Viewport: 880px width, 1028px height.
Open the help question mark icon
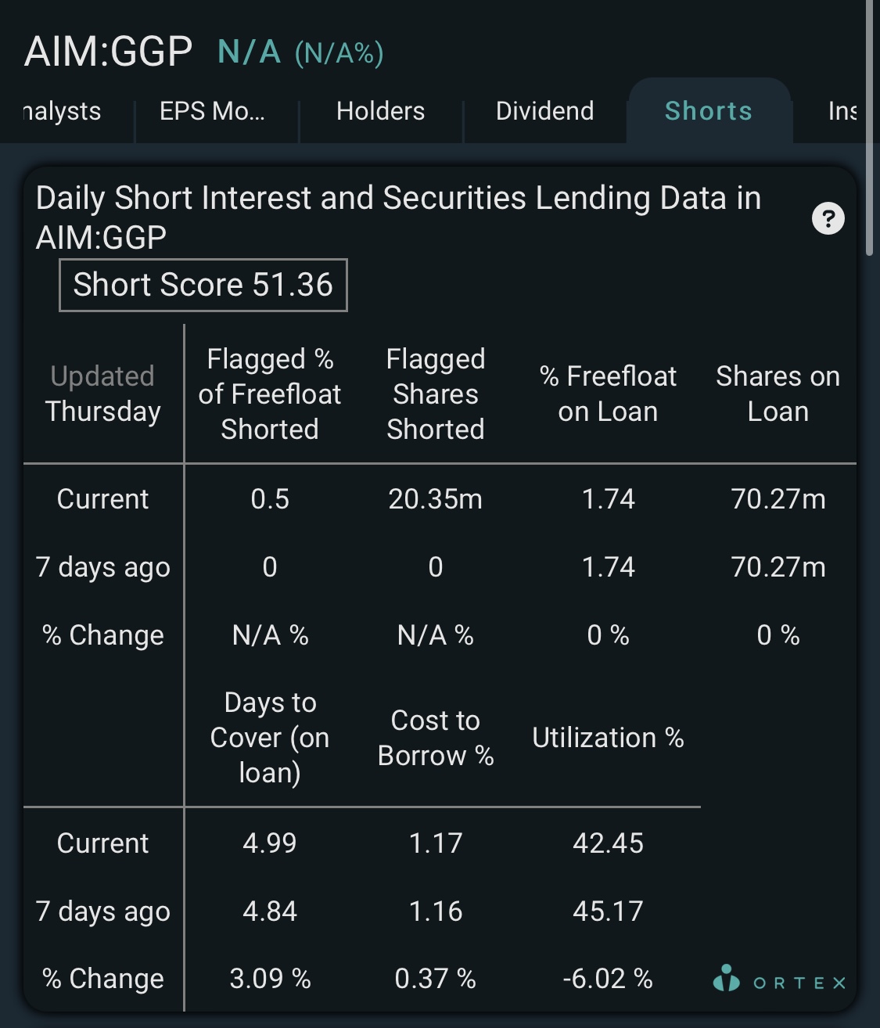pos(828,218)
